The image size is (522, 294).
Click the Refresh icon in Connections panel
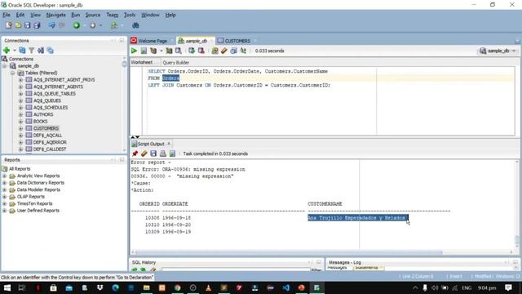pos(22,51)
